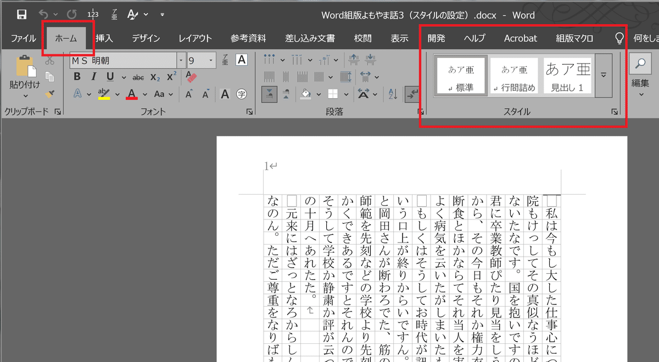Apply borders grid icon

pyautogui.click(x=333, y=94)
